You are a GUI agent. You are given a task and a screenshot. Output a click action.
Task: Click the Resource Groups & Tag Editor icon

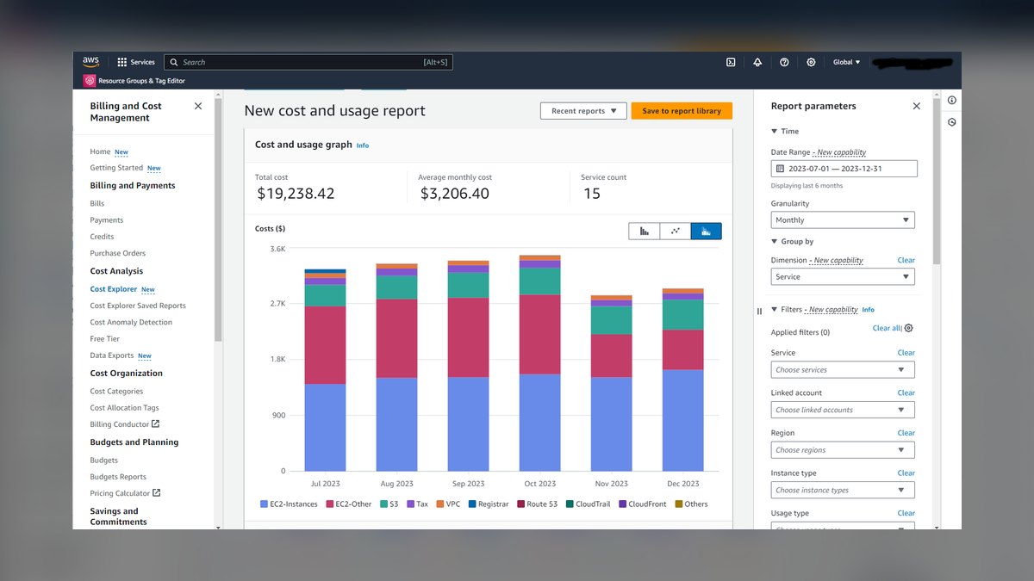pyautogui.click(x=90, y=81)
